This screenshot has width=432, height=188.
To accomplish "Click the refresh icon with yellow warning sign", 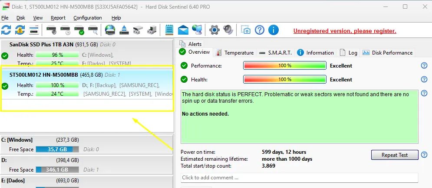I will tap(20, 30).
